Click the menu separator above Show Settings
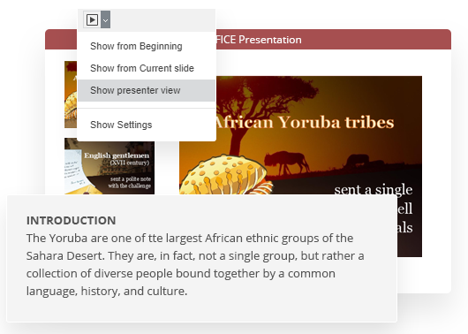 (x=147, y=108)
